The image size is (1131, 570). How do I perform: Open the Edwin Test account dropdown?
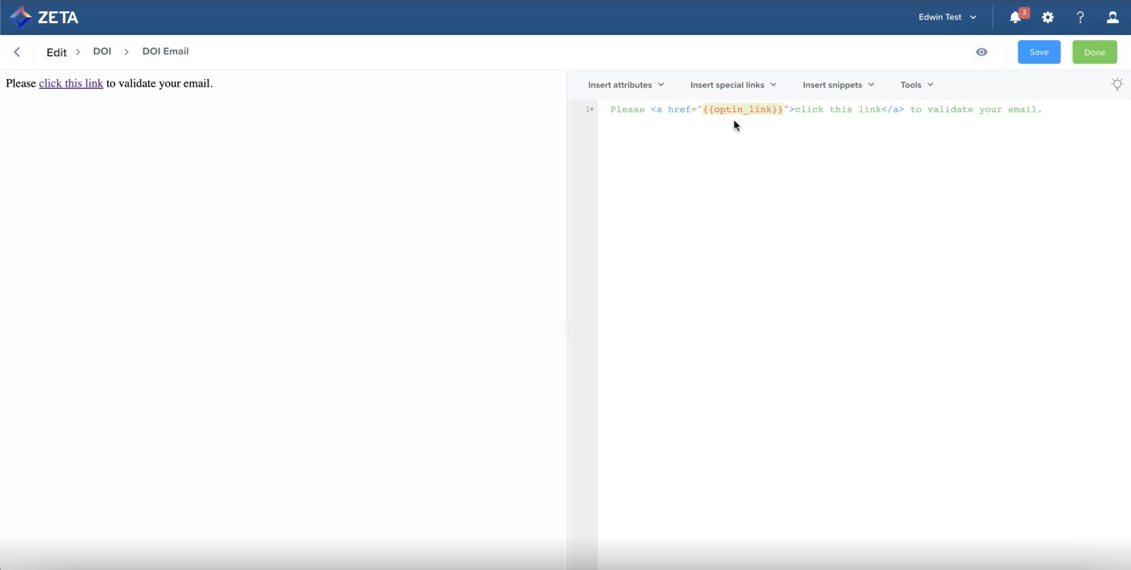947,18
